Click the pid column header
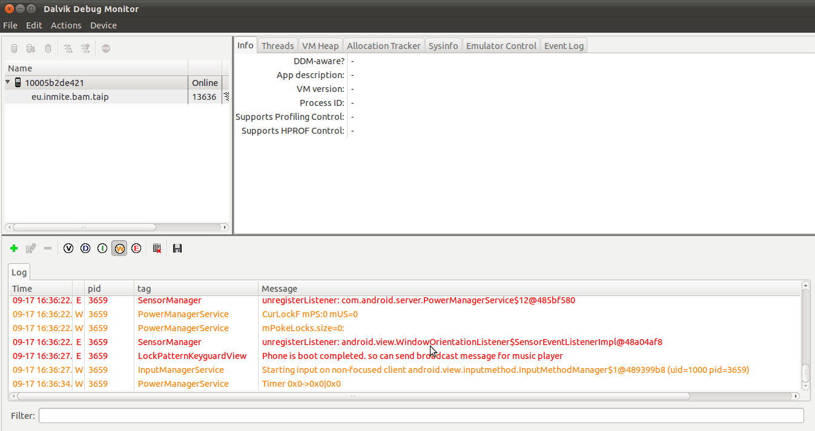 point(110,289)
